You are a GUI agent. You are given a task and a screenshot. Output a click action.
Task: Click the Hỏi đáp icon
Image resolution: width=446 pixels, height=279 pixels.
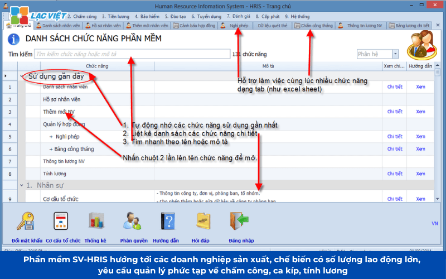coord(202,222)
